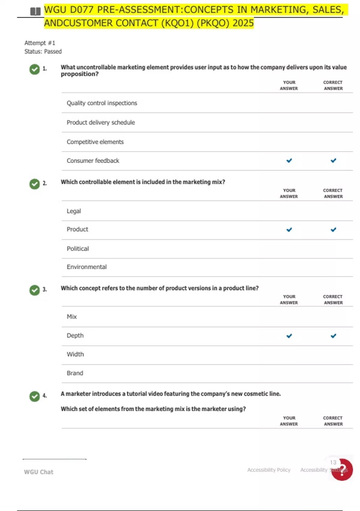Click the green checkmark for question 1
Viewport: 360px width, 511px height.
tap(34, 69)
